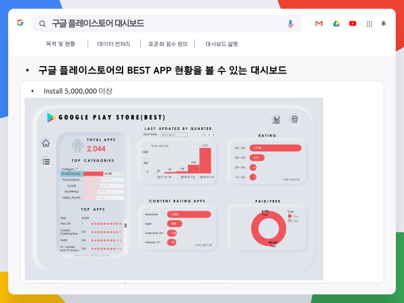Click the Paid/Free donut chart ring
The height and width of the screenshot is (303, 404).
(255, 229)
